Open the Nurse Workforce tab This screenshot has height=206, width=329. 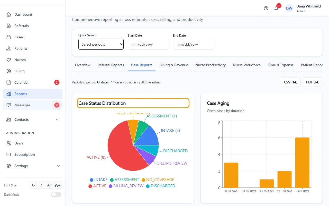click(247, 65)
